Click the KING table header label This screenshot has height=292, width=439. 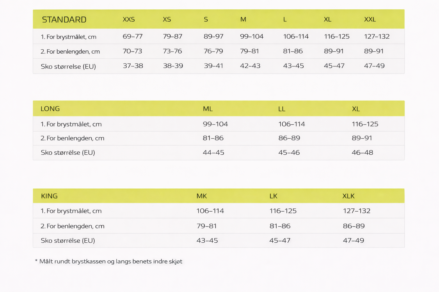pyautogui.click(x=49, y=196)
